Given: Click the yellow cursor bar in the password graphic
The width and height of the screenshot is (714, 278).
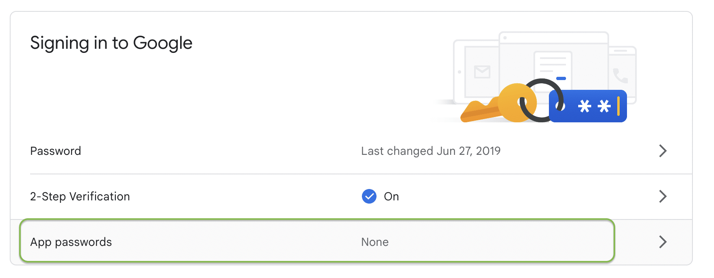Looking at the screenshot, I should click(618, 106).
